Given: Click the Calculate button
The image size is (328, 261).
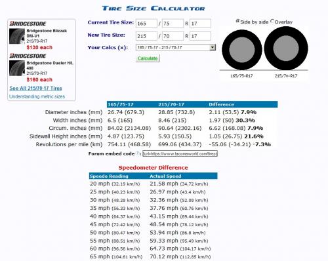Looking at the screenshot, I should click(x=148, y=58).
